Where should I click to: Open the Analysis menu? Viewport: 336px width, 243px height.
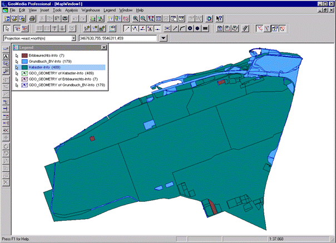tap(71, 11)
